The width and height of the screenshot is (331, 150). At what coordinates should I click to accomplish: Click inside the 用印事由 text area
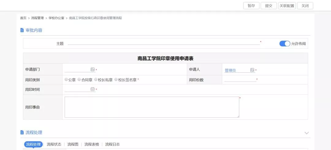click(x=152, y=107)
